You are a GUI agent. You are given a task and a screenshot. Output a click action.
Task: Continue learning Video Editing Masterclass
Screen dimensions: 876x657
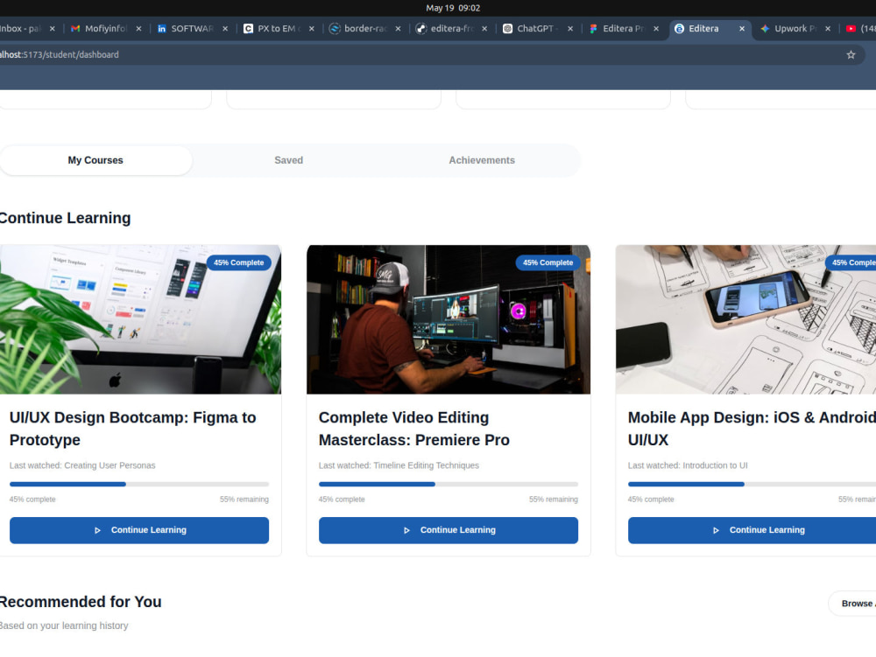(x=448, y=530)
